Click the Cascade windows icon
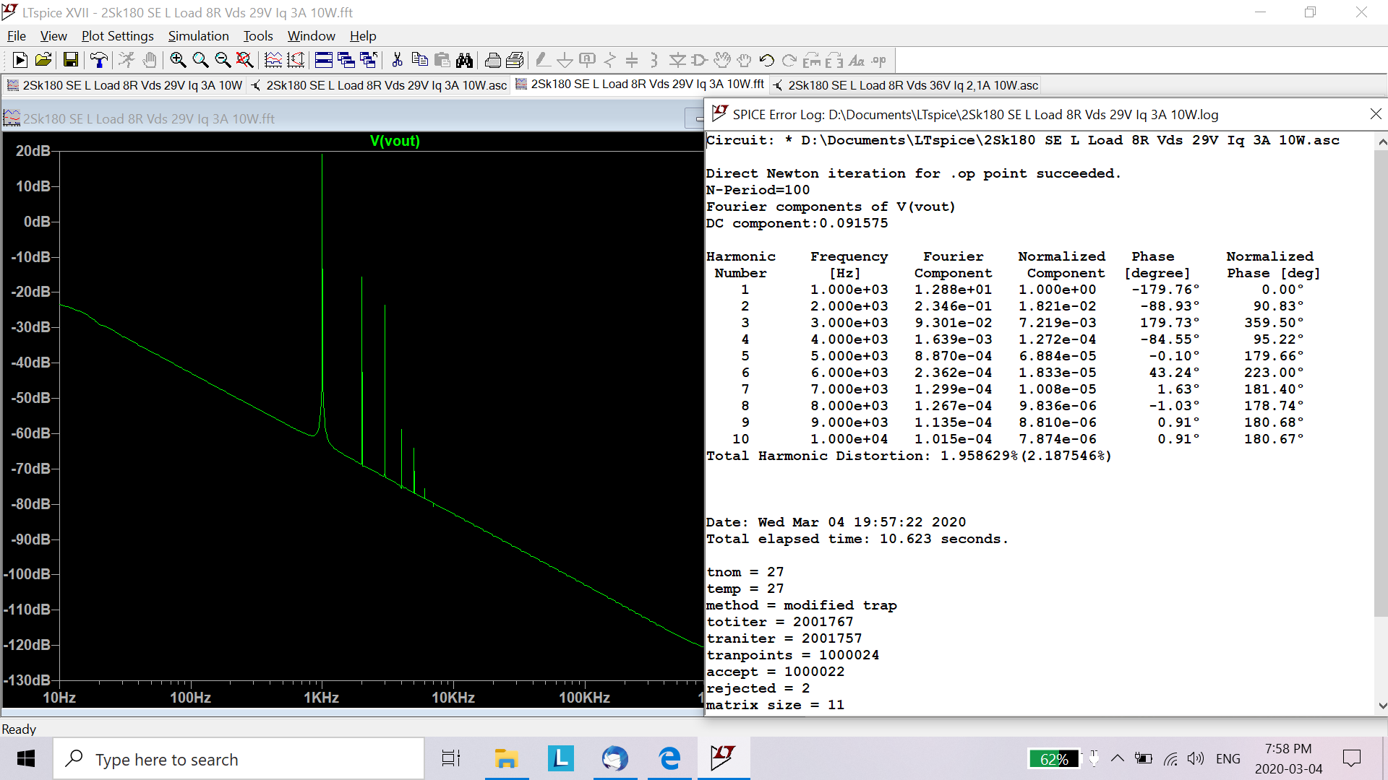The image size is (1388, 780). (346, 61)
